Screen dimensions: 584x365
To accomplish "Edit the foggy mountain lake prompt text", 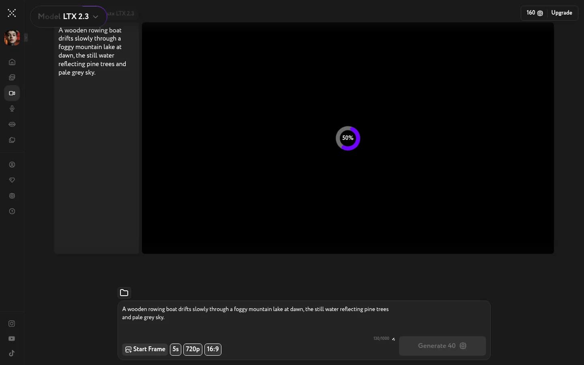I will (255, 313).
